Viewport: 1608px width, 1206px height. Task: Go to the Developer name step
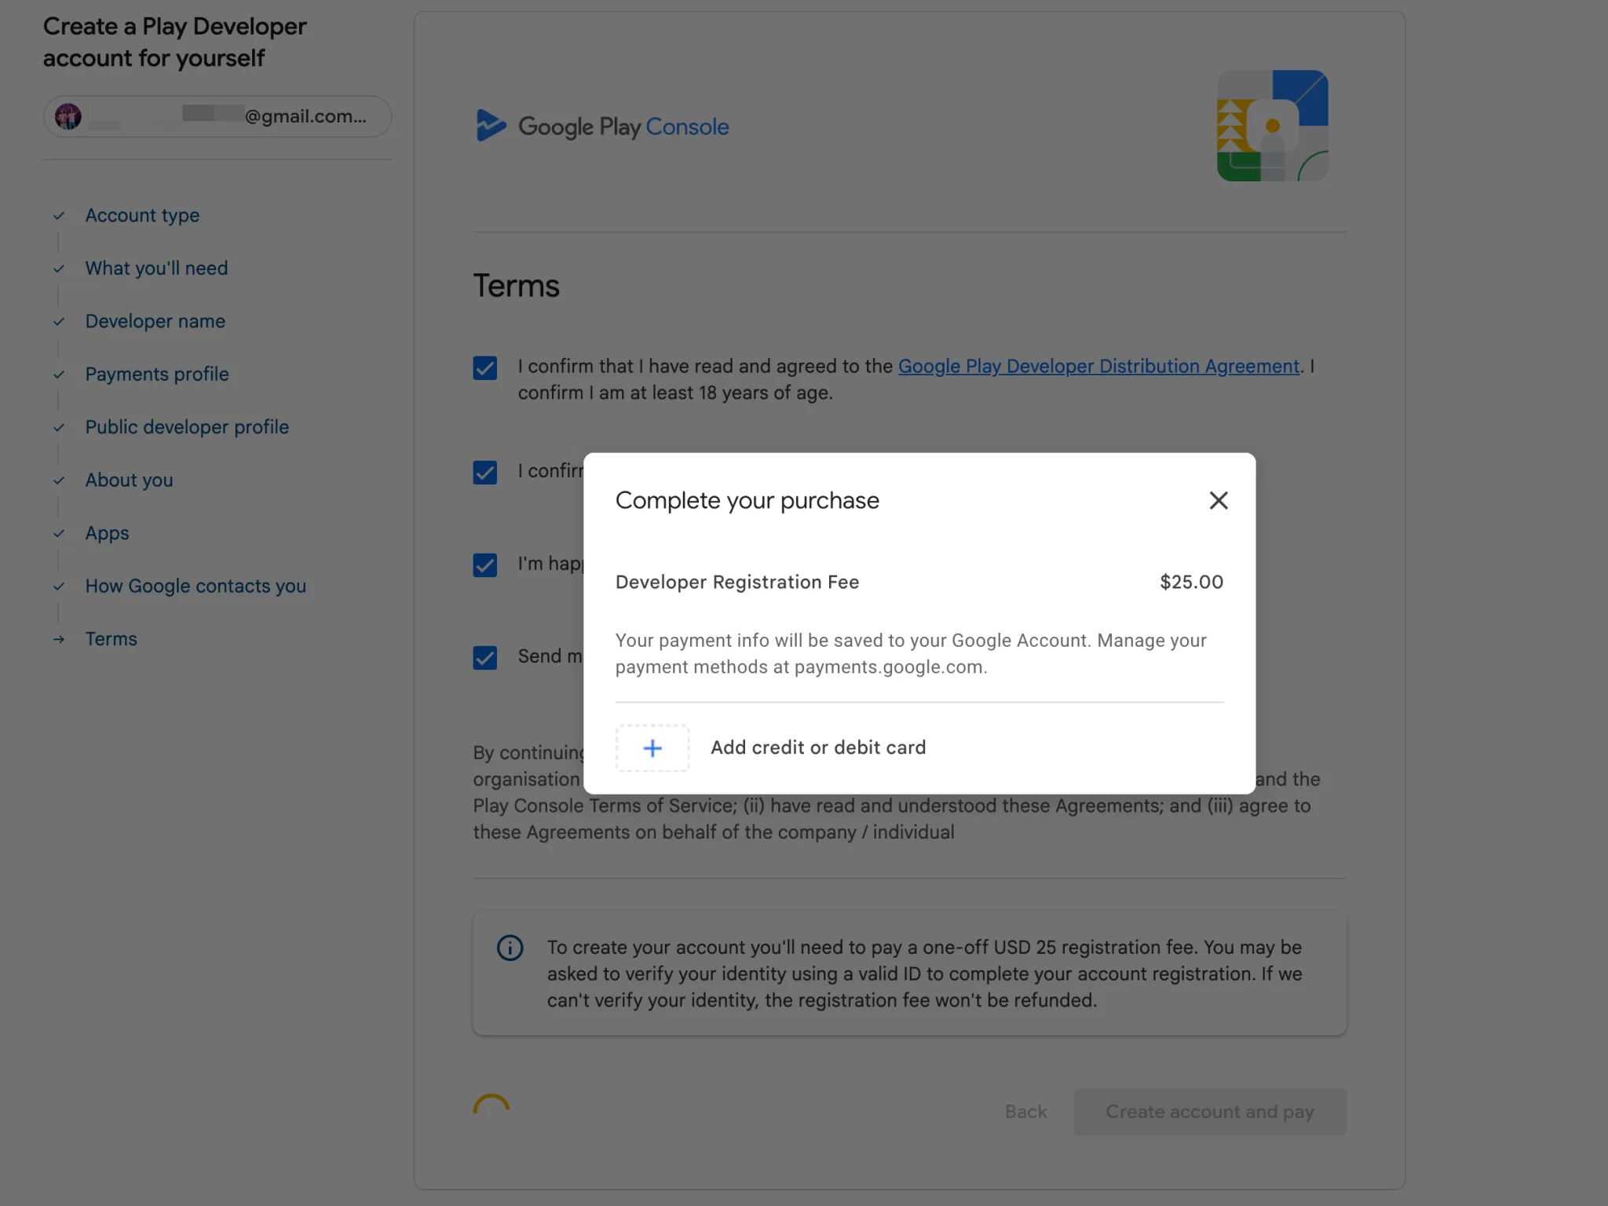pyautogui.click(x=154, y=321)
